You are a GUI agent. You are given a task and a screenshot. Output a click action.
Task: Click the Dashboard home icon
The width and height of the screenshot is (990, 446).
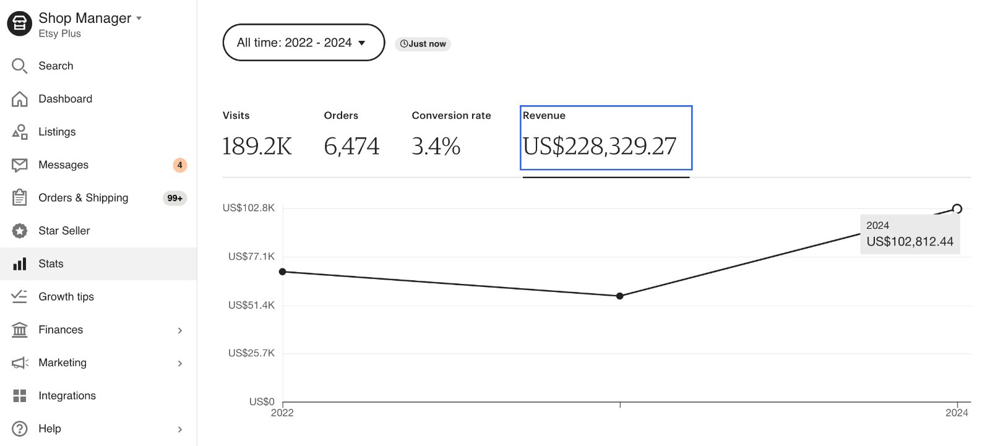tap(20, 99)
